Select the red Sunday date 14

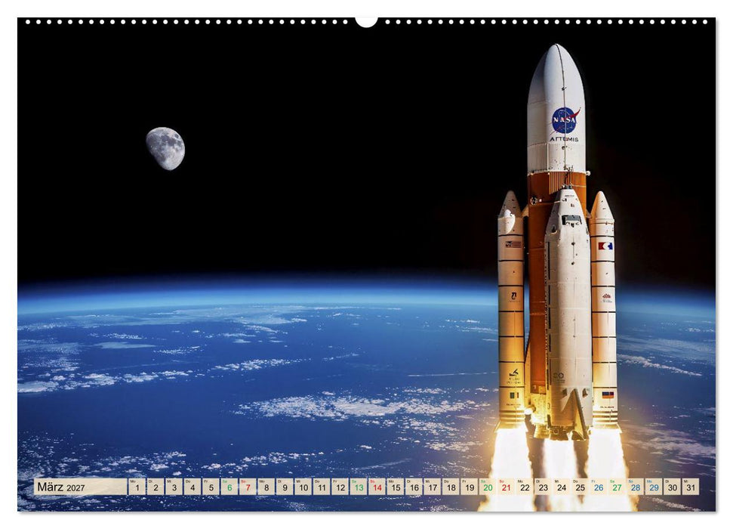pos(377,487)
